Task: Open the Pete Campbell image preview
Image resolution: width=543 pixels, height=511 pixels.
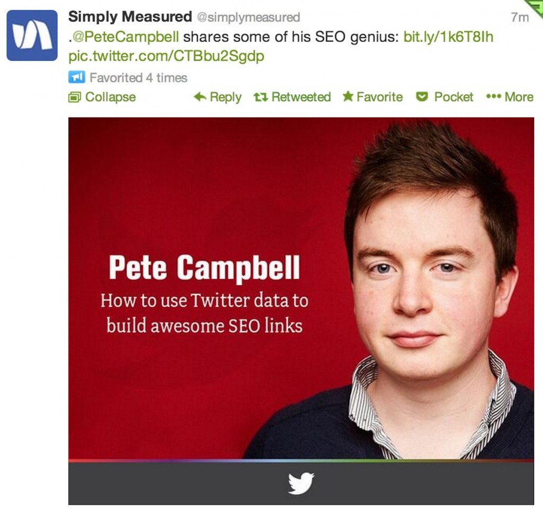Action: (301, 311)
